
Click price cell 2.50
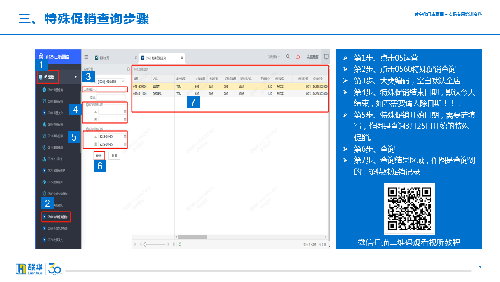270,87
